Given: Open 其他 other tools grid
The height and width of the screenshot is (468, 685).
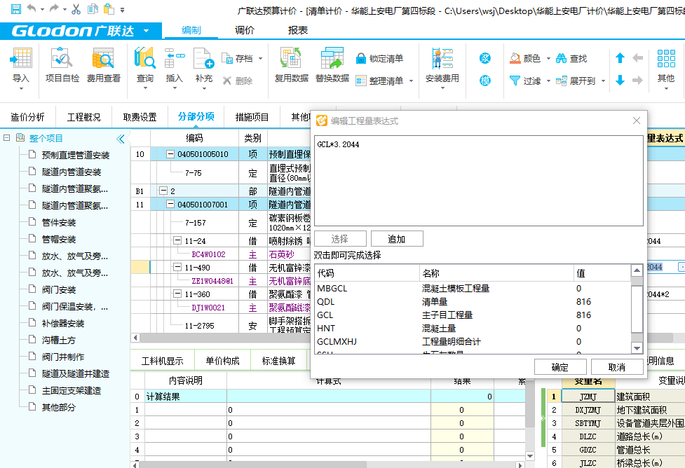Looking at the screenshot, I should click(666, 68).
